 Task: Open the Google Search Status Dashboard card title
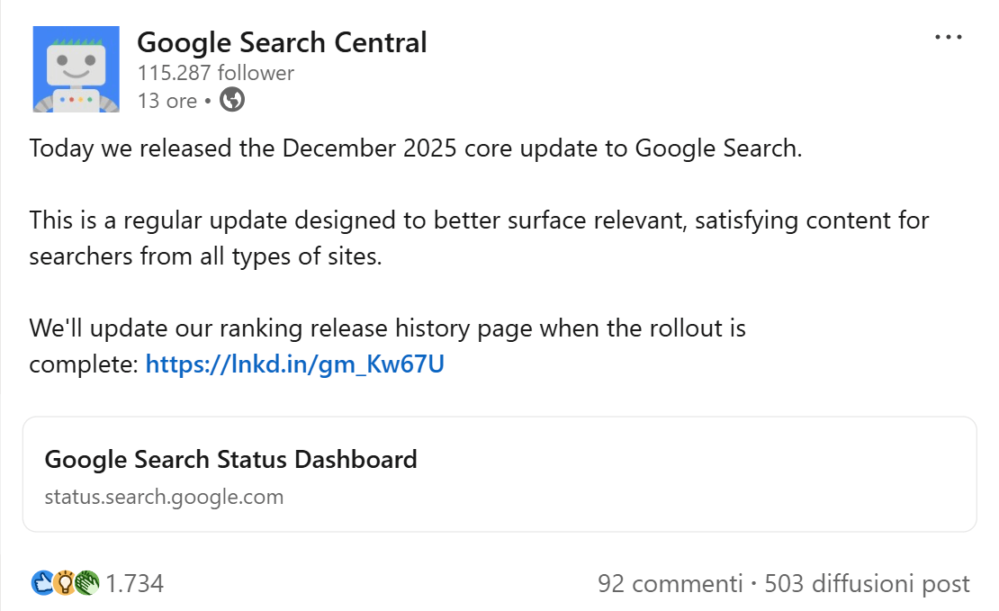pos(230,459)
